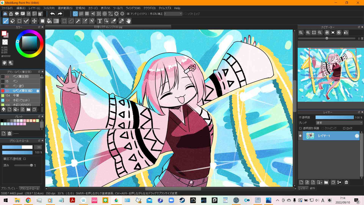Rotate canvas left in Navigator
The width and height of the screenshot is (364, 205).
pos(327,33)
